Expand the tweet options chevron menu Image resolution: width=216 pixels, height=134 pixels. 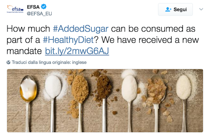[x=201, y=9]
